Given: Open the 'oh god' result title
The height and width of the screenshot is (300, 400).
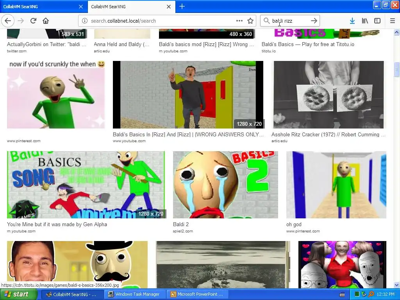Looking at the screenshot, I should tap(294, 225).
